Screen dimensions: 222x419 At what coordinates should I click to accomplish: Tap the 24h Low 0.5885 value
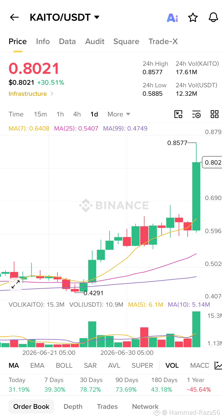(x=153, y=94)
